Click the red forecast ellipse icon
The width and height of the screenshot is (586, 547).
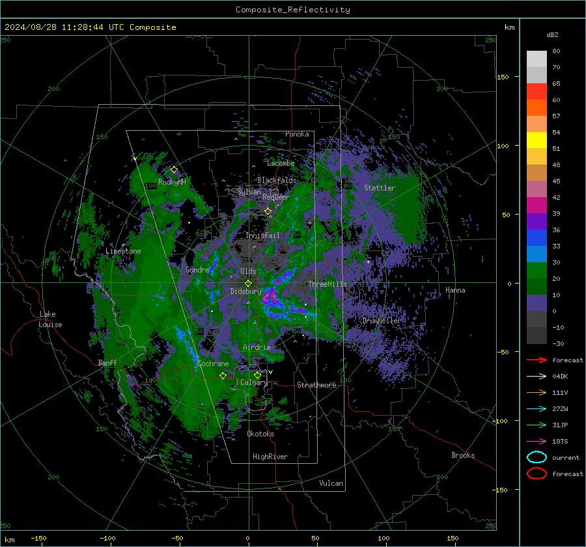[x=537, y=474]
